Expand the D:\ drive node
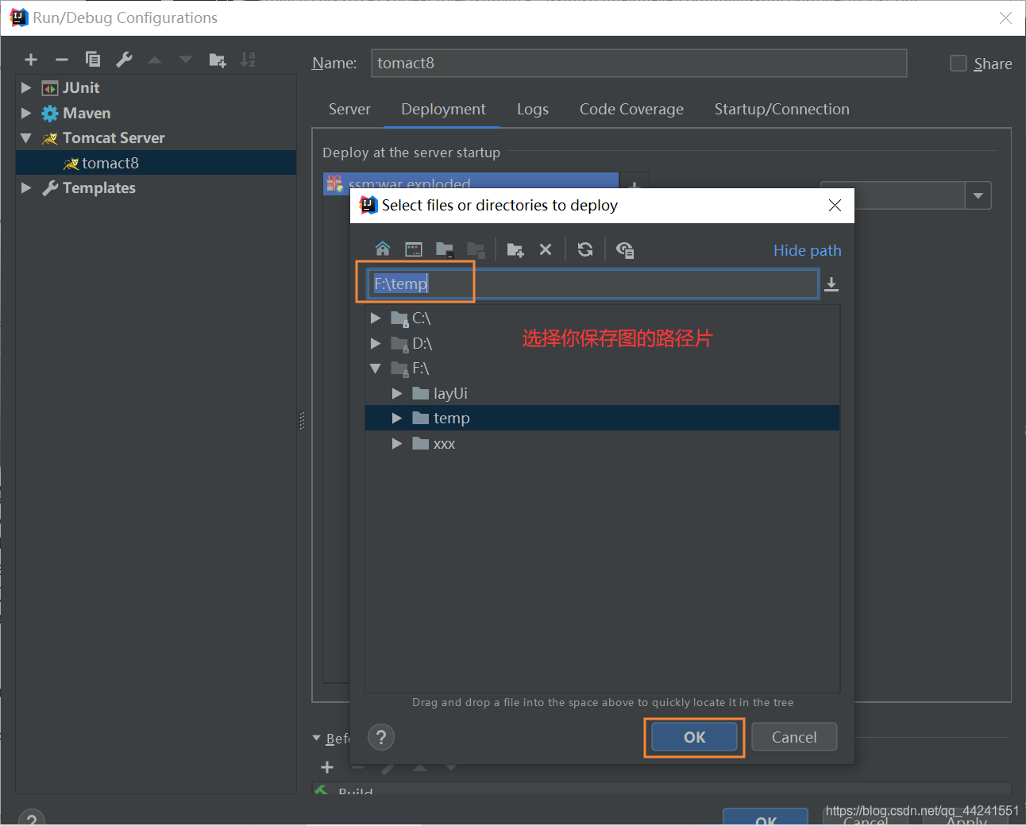The image size is (1026, 826). pyautogui.click(x=376, y=343)
